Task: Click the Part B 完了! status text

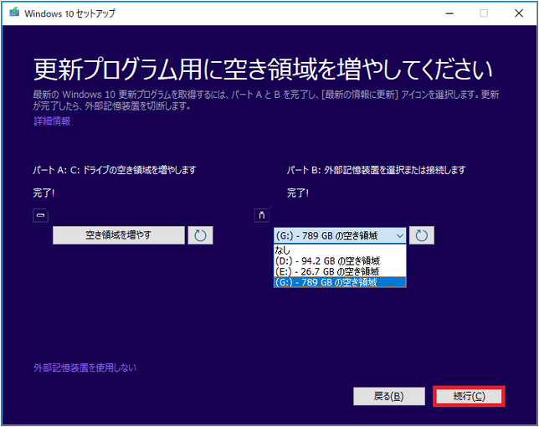Action: coord(297,193)
